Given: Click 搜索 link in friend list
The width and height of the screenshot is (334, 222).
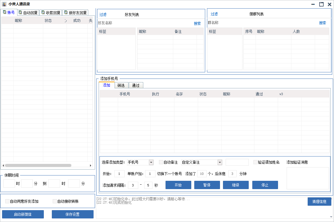Looking at the screenshot, I should (197, 23).
